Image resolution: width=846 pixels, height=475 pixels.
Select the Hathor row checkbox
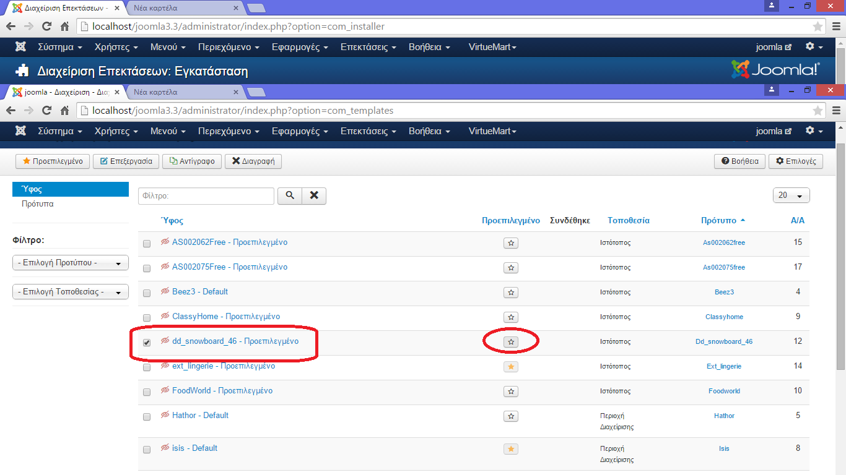point(147,417)
